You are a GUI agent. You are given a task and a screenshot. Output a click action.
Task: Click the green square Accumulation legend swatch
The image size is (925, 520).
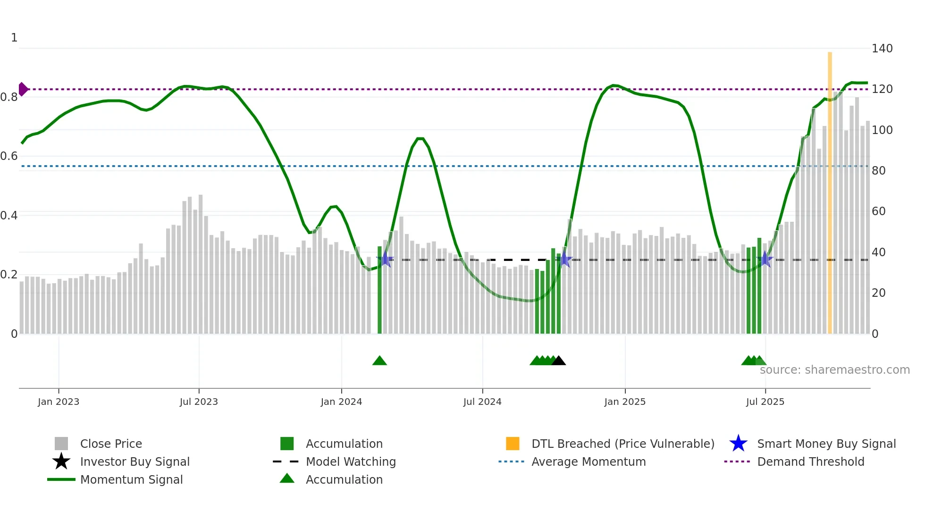[x=287, y=444]
